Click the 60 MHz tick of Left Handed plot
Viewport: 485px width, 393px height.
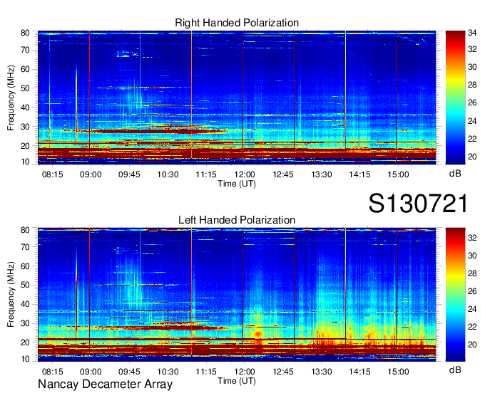click(x=25, y=266)
